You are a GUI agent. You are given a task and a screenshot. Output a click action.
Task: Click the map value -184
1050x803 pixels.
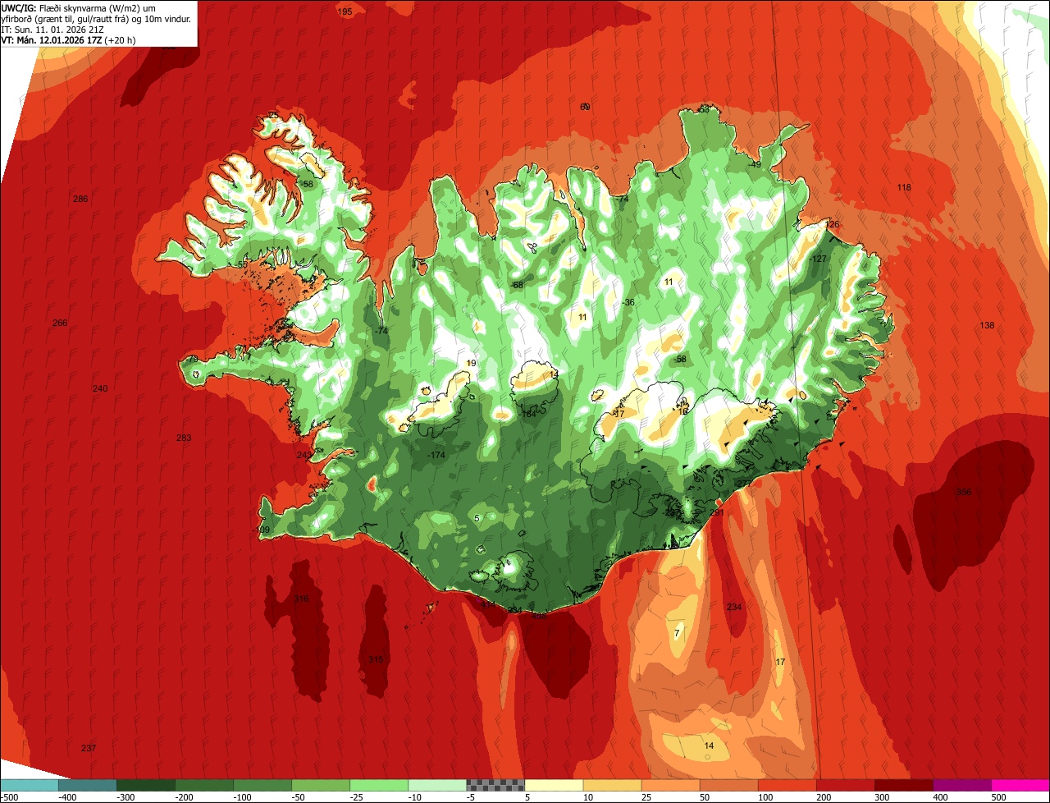(x=528, y=414)
